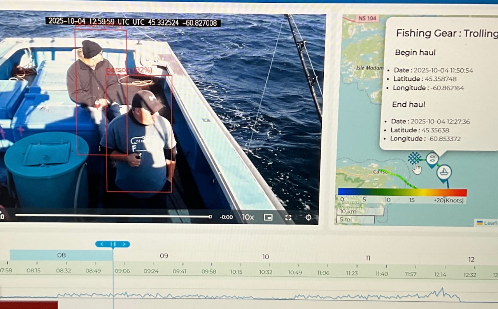The width and height of the screenshot is (498, 309).
Task: Click the End haul section heading
Action: click(x=408, y=104)
